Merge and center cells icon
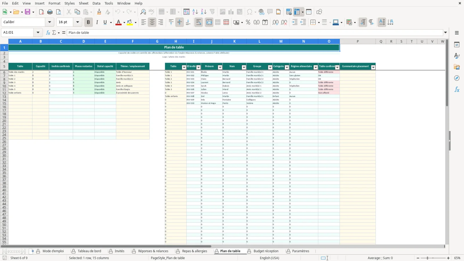This screenshot has width=464, height=261. click(x=209, y=22)
